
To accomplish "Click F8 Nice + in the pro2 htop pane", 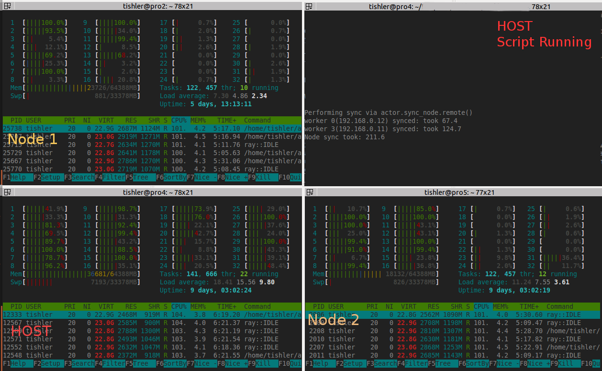I will click(x=233, y=177).
